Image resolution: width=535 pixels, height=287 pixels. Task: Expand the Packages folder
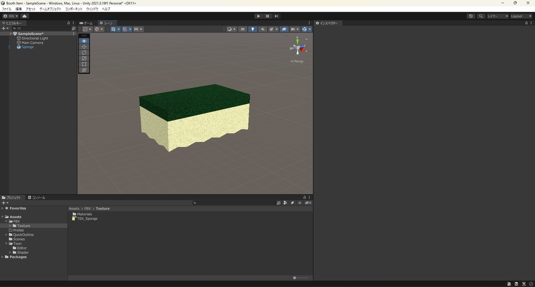(x=3, y=257)
